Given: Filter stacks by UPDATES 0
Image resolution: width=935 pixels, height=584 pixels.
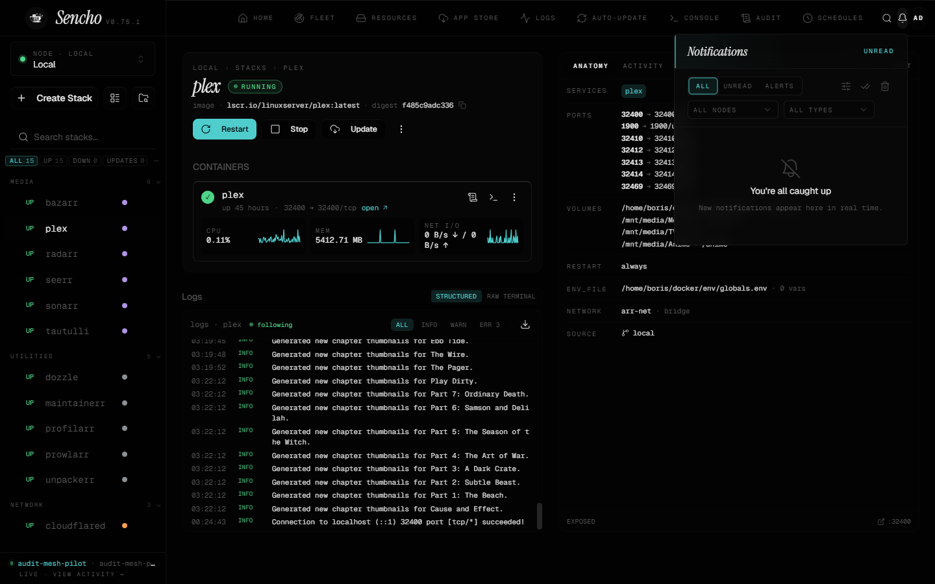Looking at the screenshot, I should click(125, 161).
